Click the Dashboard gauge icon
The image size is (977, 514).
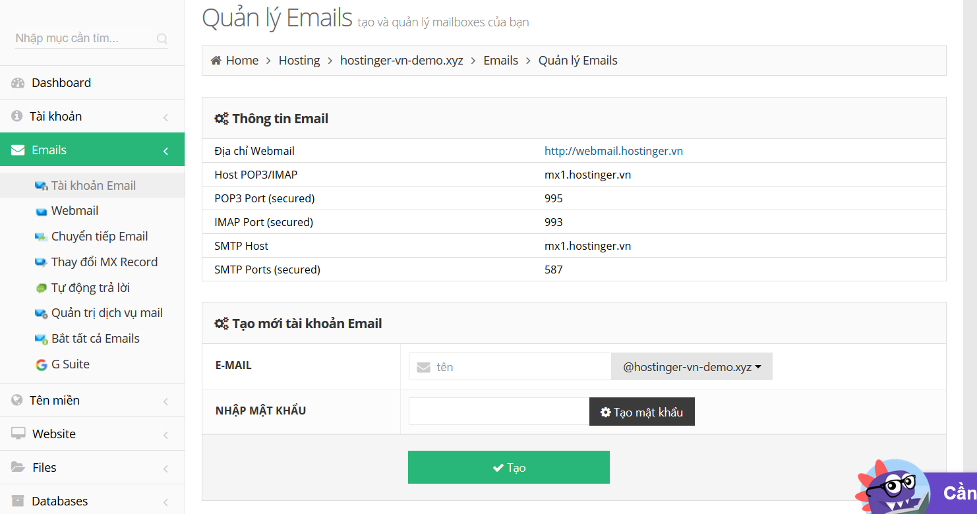point(18,83)
